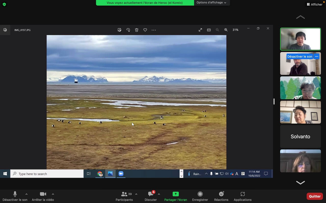Screen dimensions: 326x203
Task: Click Partager l'écran to share screen
Action: 175,196
